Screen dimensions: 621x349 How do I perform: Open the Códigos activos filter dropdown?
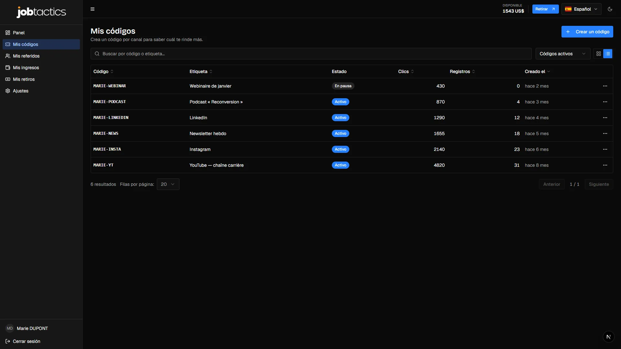click(x=563, y=54)
